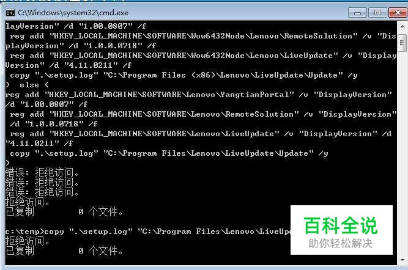Viewport: 408px width, 270px height.
Task: Click the "else (" line
Action: (27, 85)
